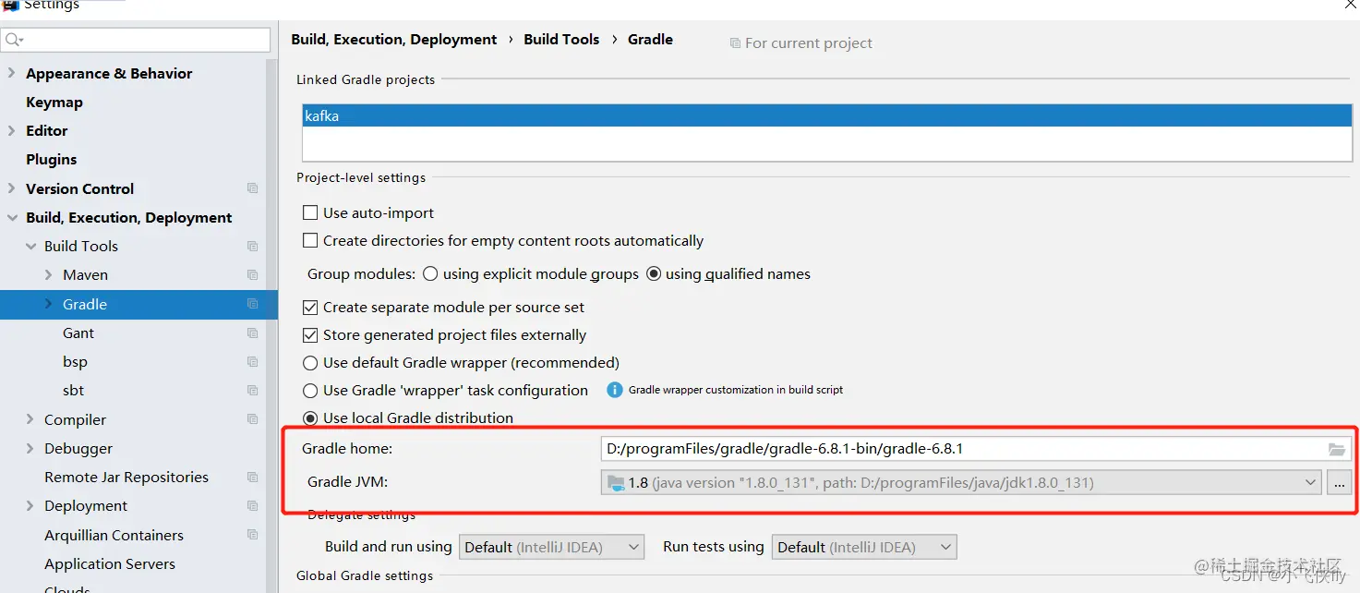The height and width of the screenshot is (593, 1360).
Task: Click the Gradle home path field
Action: 975,449
